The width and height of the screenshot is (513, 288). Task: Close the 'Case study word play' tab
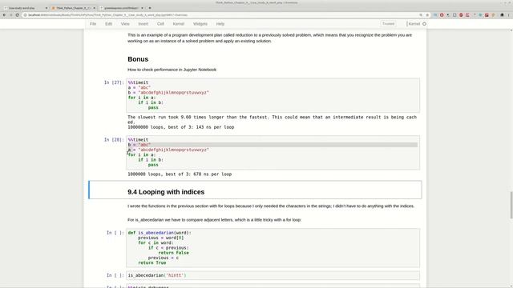[46, 8]
